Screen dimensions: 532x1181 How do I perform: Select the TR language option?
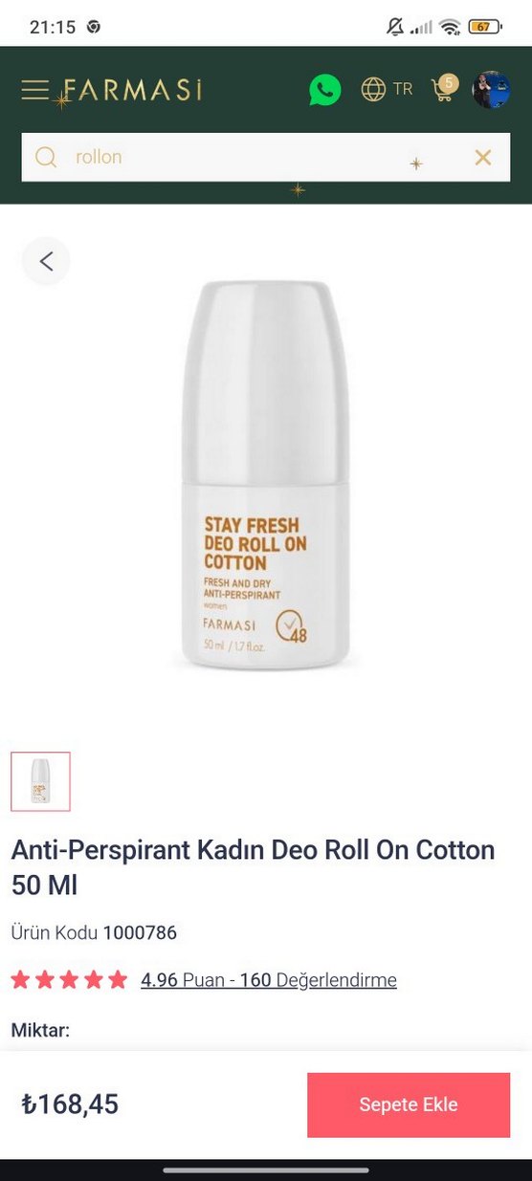tap(403, 89)
